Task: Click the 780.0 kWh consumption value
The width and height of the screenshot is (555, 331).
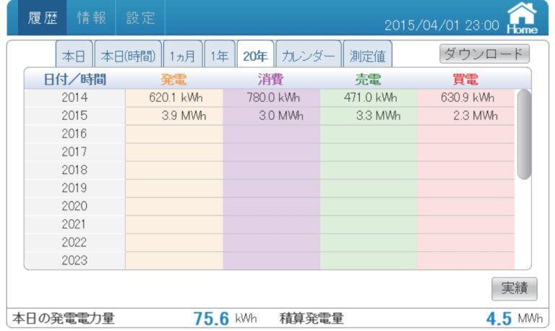Action: click(273, 98)
